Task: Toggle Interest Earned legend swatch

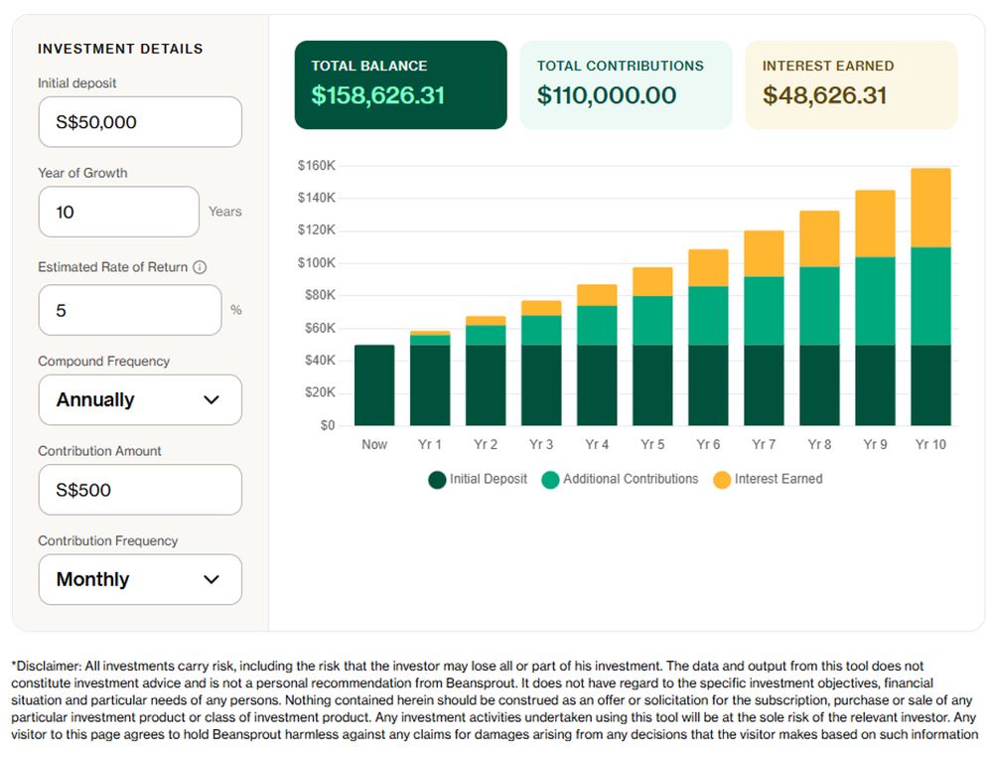Action: coord(722,480)
